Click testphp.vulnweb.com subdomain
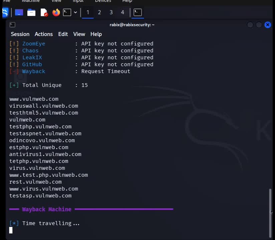The width and height of the screenshot is (275, 240). tap(40, 127)
